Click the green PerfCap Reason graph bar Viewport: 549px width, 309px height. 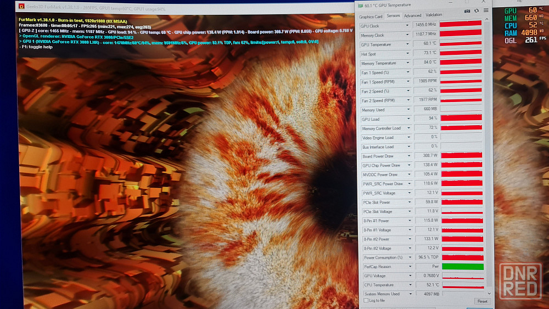pyautogui.click(x=462, y=267)
